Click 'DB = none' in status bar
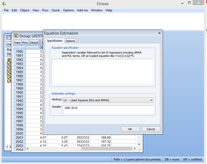 (172, 159)
